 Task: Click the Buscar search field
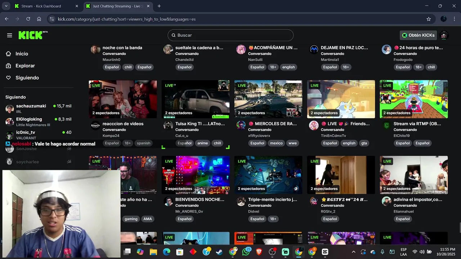click(230, 35)
